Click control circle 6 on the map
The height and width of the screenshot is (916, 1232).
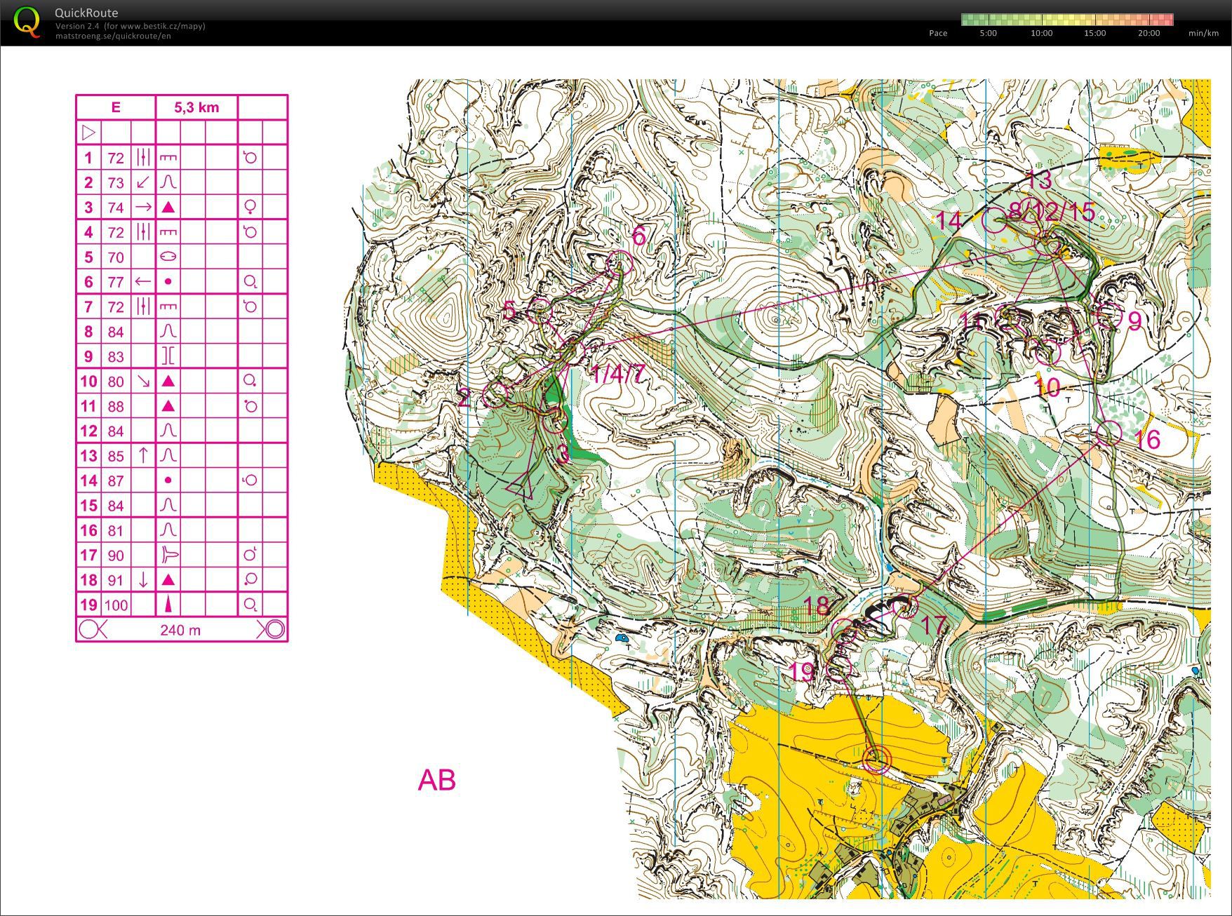coord(620,264)
